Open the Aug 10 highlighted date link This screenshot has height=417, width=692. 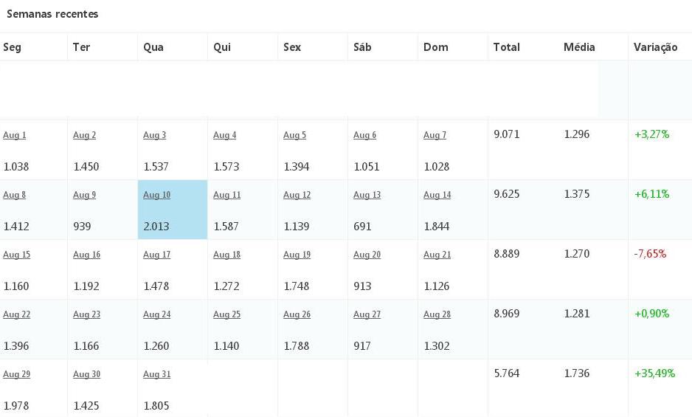tap(156, 195)
